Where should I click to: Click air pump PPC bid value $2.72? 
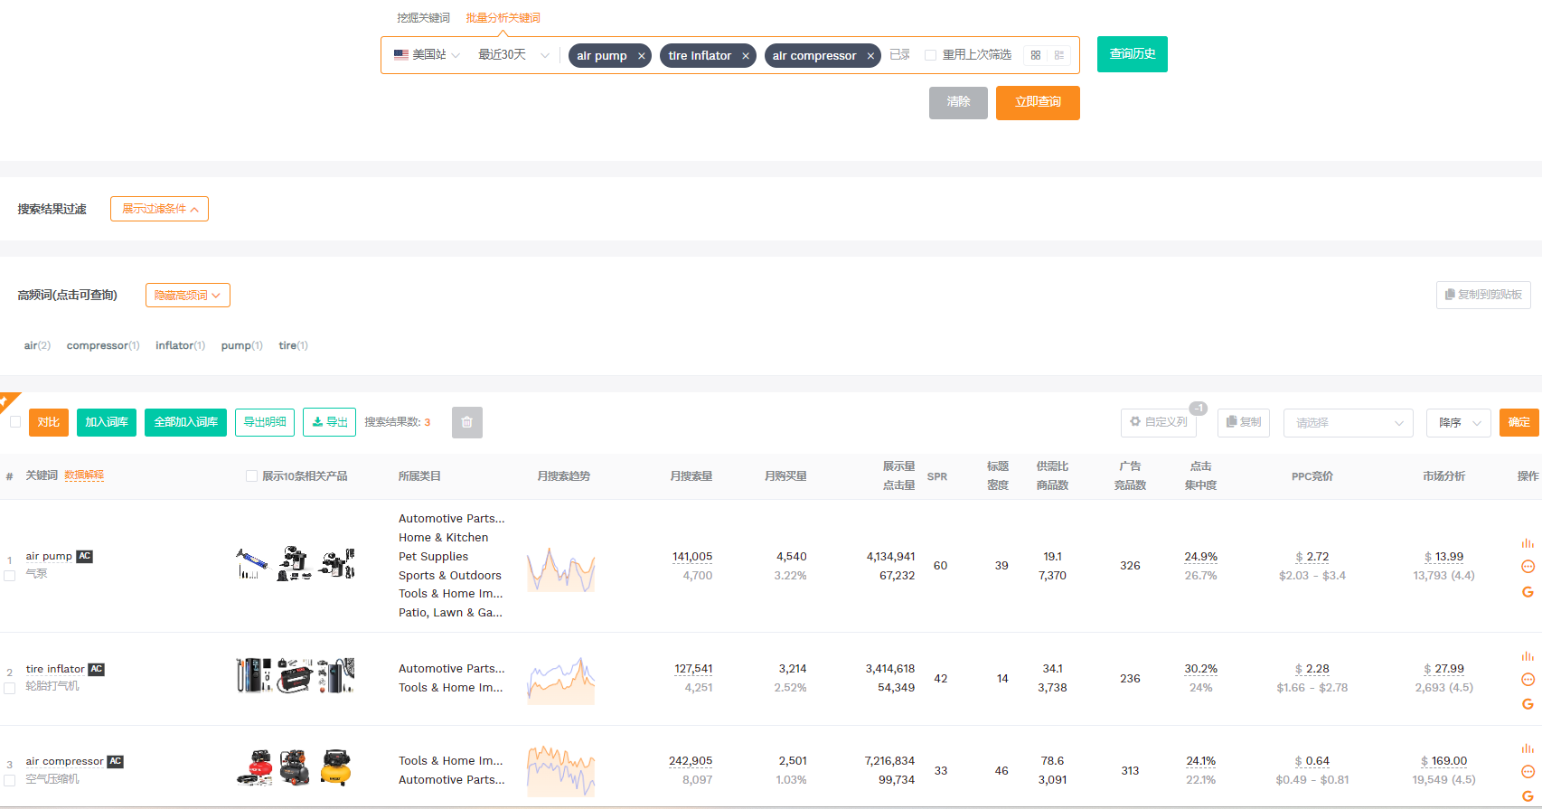[1312, 557]
